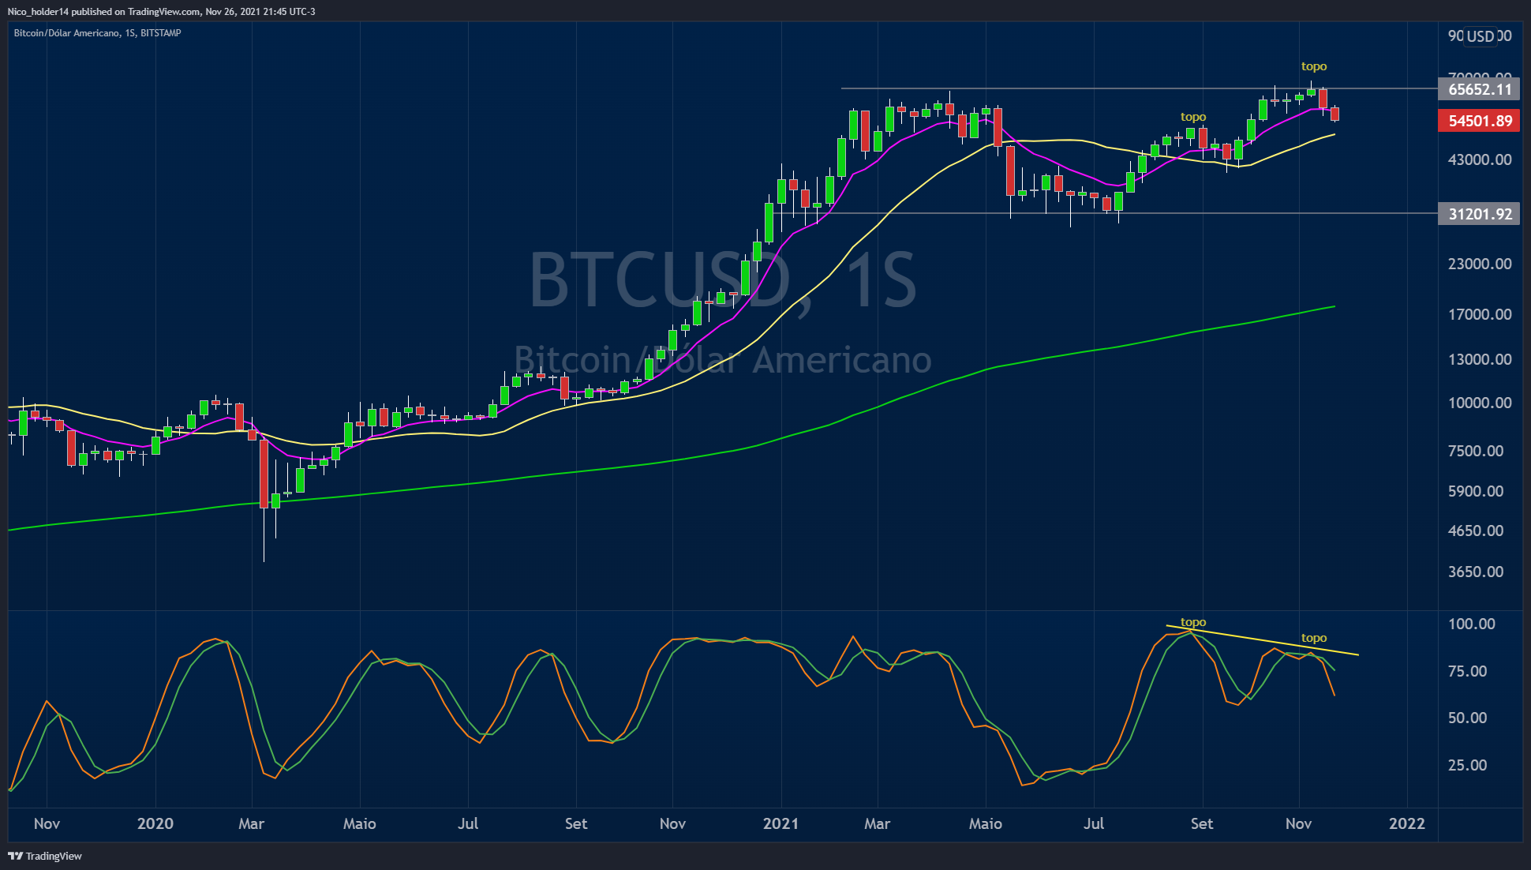Click the 3650.00 price axis value

(x=1476, y=572)
